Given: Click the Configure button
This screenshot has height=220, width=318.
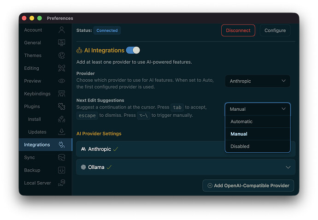Looking at the screenshot, I should click(x=275, y=30).
